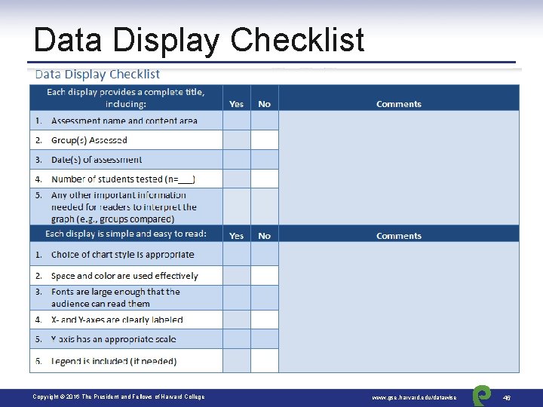Screen dimensions: 543x407
Task: Select 'Group(s) Assessed' row text
Action: [x=89, y=140]
